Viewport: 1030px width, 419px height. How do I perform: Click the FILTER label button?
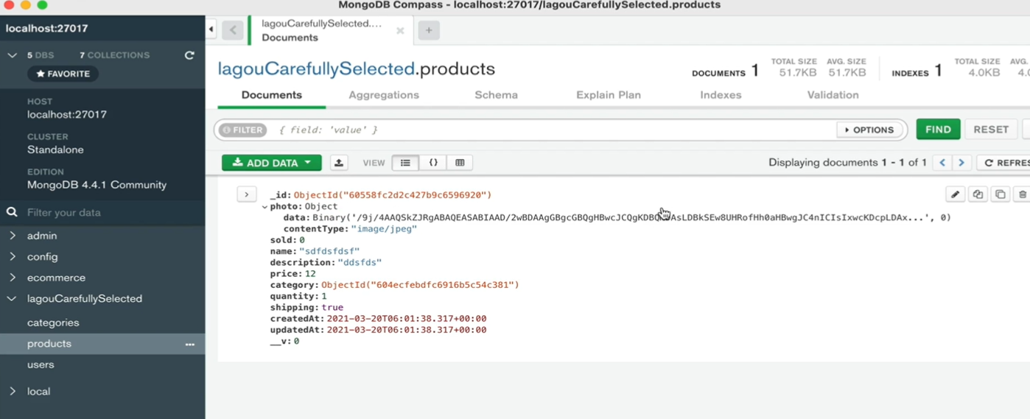pos(243,130)
